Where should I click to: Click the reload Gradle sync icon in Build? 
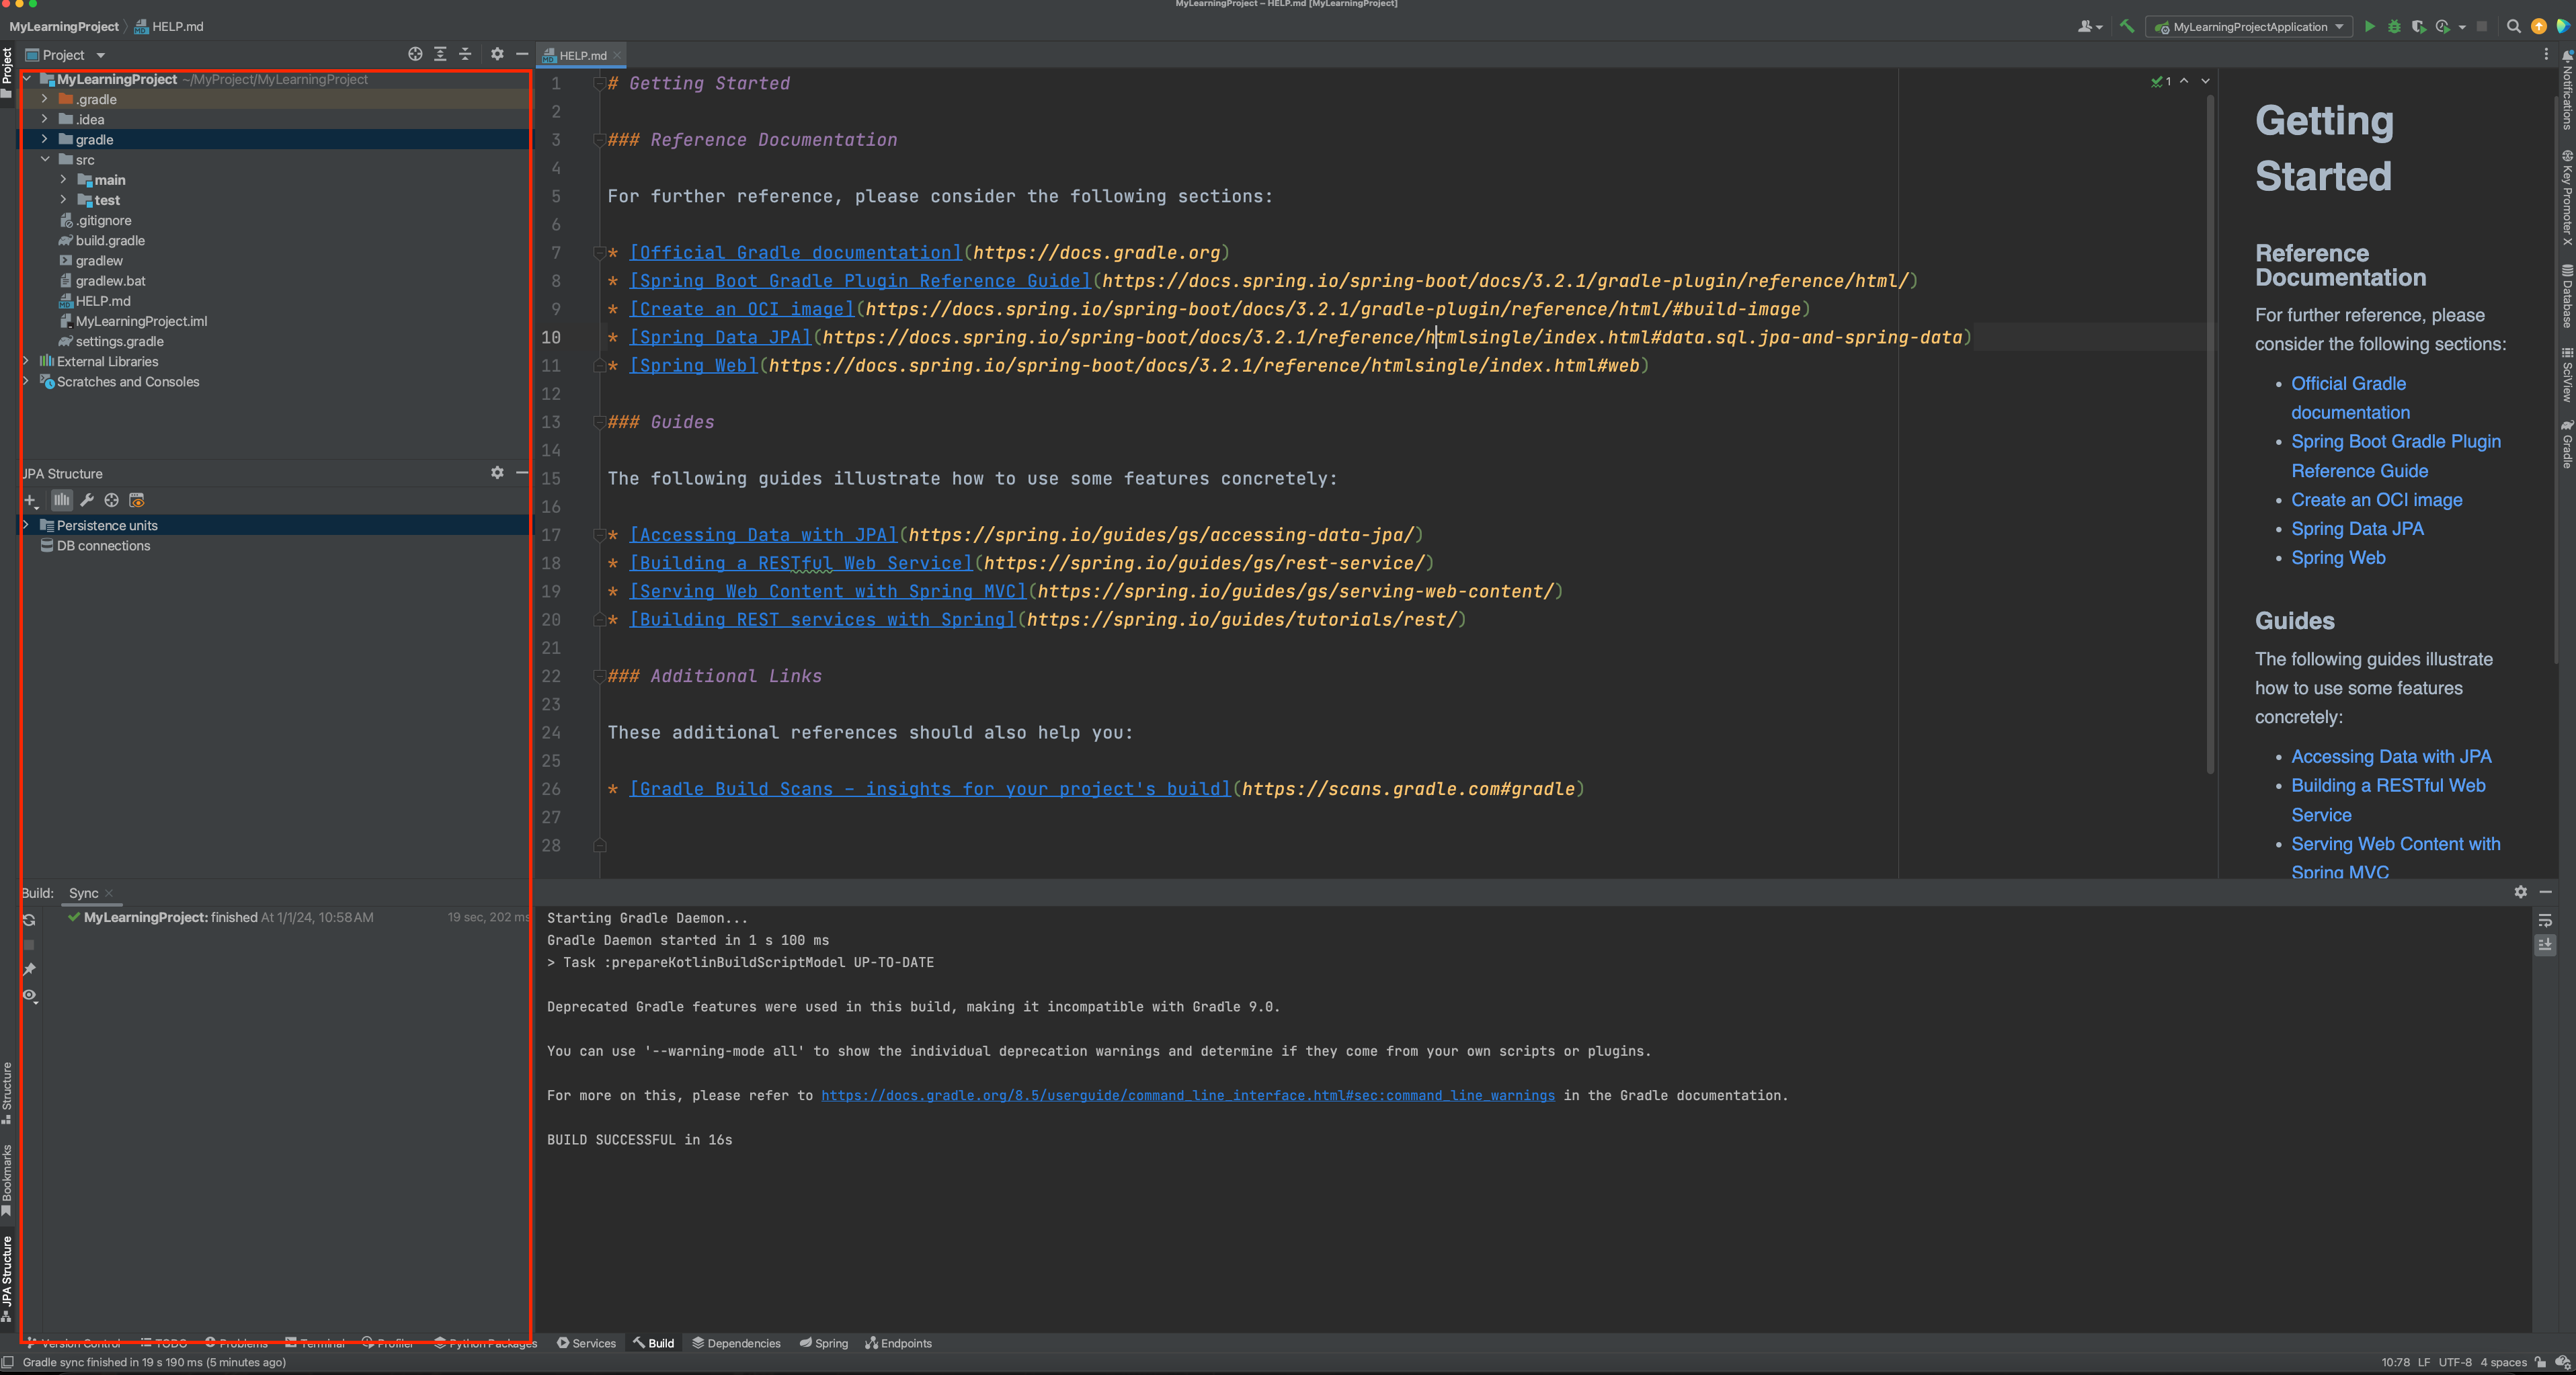[x=29, y=920]
